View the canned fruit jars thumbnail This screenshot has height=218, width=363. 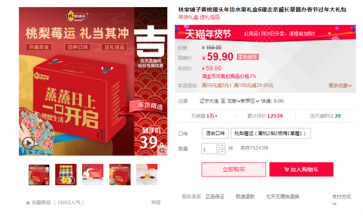(66, 175)
